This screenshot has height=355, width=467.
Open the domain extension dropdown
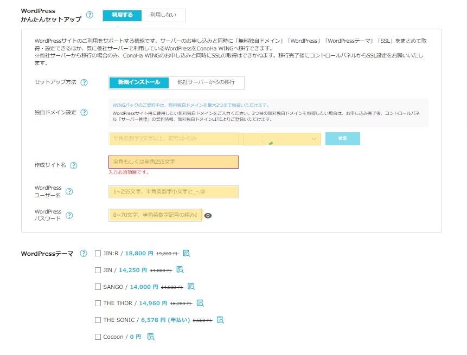coord(282,139)
